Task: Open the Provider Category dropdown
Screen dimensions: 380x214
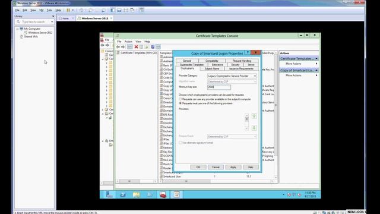Action: pos(232,76)
